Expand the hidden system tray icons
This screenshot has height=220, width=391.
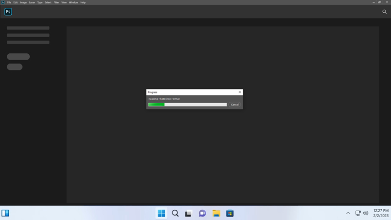pos(348,213)
